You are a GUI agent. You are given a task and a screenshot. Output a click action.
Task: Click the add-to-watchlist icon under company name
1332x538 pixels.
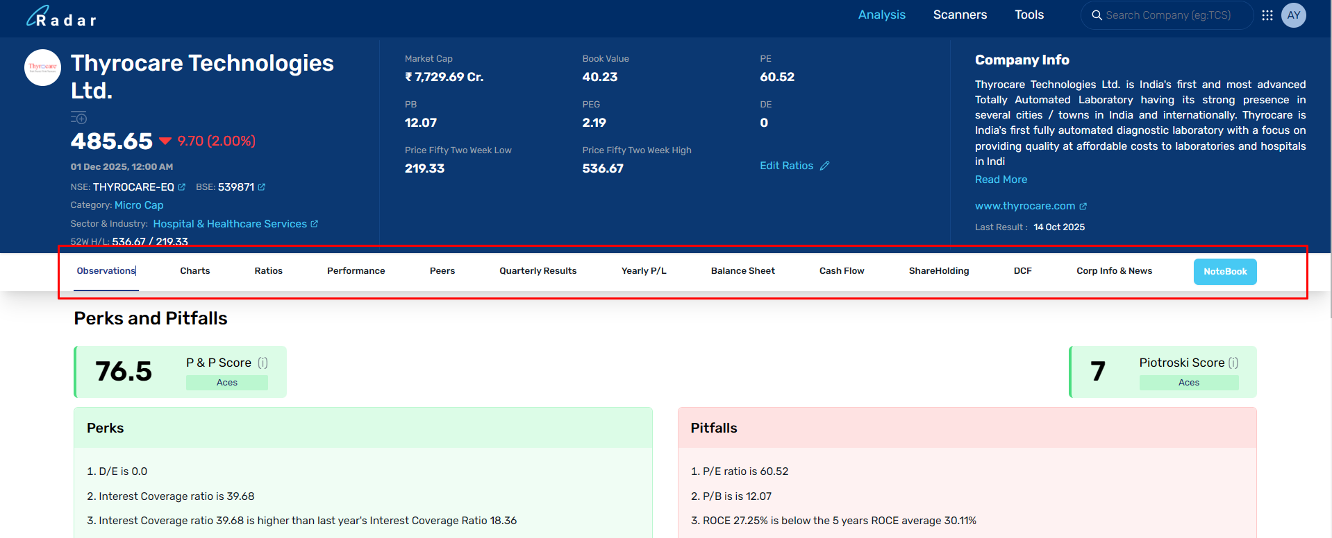[78, 117]
